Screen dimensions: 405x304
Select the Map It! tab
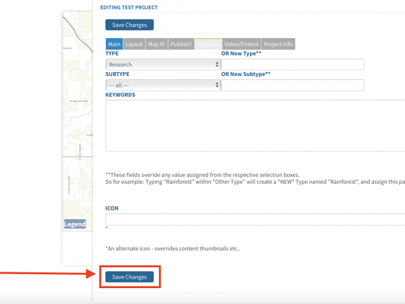(158, 44)
